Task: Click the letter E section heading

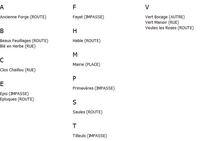Action: [x=2, y=84]
